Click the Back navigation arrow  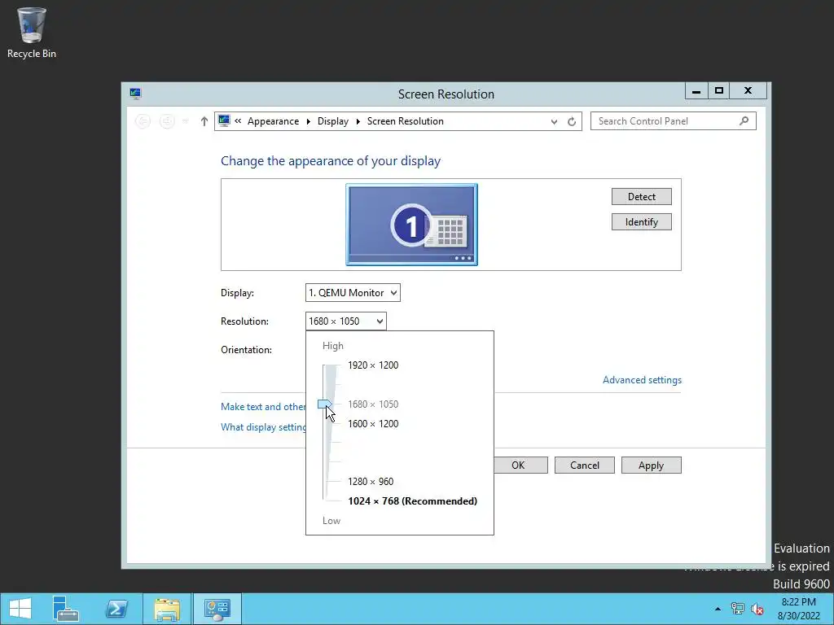(x=143, y=121)
